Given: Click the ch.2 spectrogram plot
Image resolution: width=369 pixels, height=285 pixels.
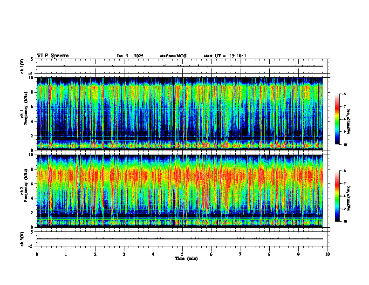Looking at the screenshot, I should 180,191.
